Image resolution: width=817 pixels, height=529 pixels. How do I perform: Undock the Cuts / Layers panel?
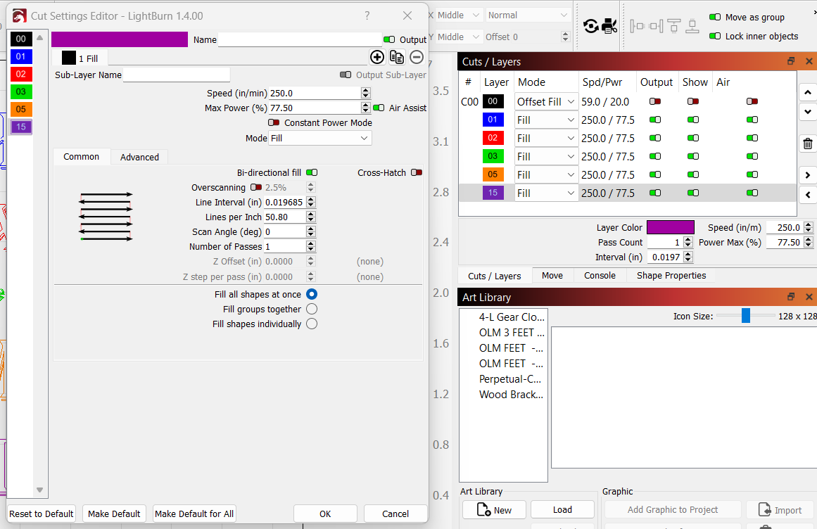[791, 61]
